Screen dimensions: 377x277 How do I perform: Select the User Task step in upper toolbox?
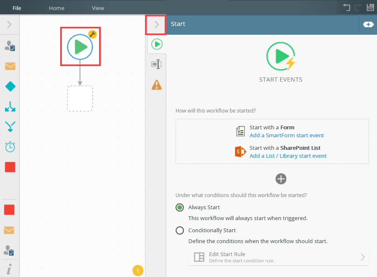(x=10, y=46)
